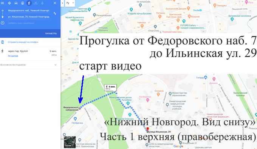
Task: Open the hamburger main menu
Action: pyautogui.click(x=3, y=3)
